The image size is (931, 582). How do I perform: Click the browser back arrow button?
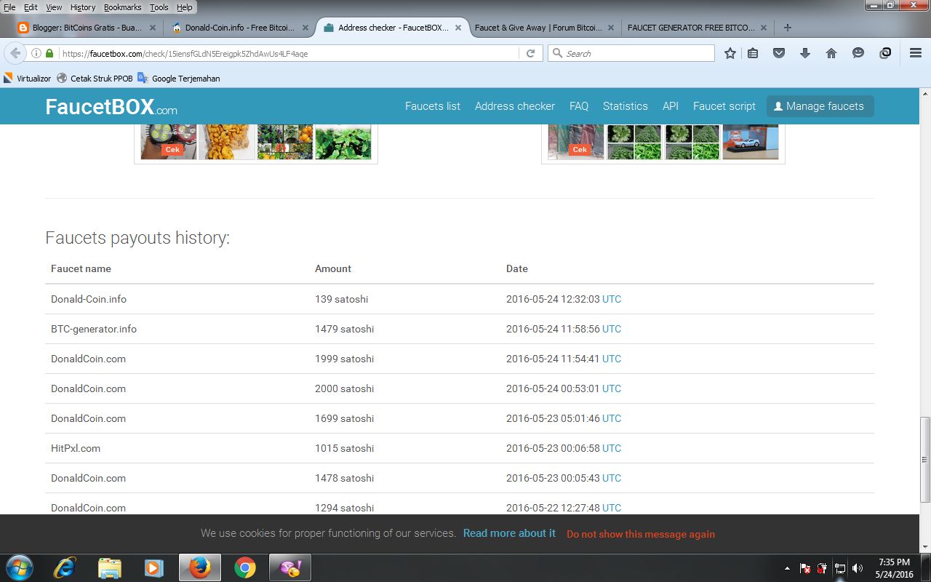pyautogui.click(x=15, y=53)
